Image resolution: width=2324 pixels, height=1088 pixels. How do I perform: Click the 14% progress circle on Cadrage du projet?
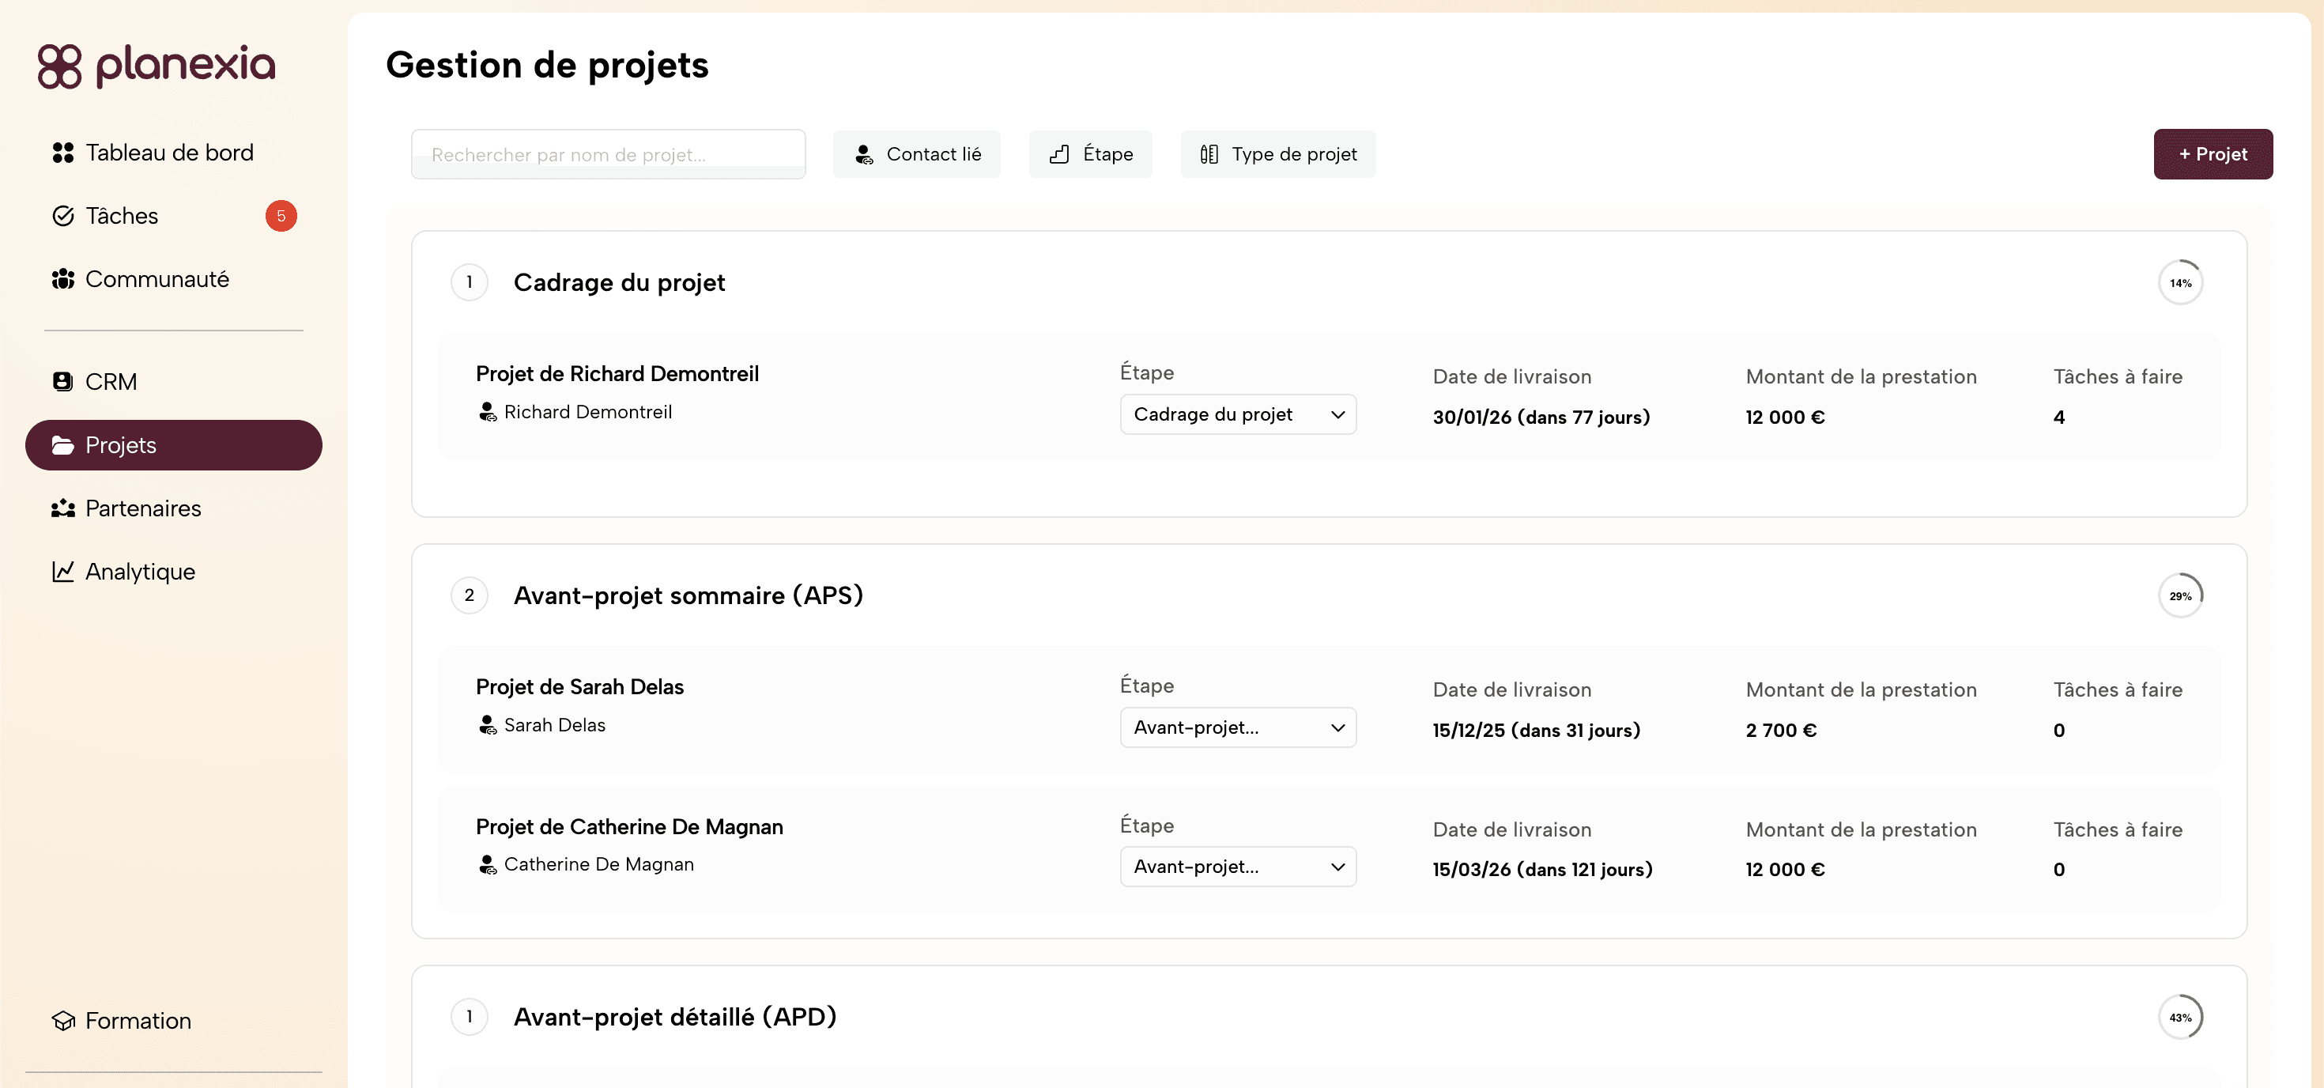(2182, 282)
